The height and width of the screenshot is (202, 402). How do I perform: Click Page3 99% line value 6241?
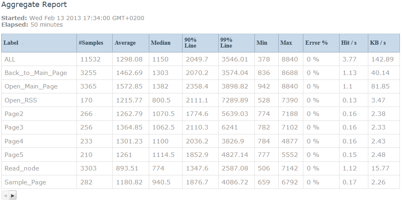tap(229, 127)
